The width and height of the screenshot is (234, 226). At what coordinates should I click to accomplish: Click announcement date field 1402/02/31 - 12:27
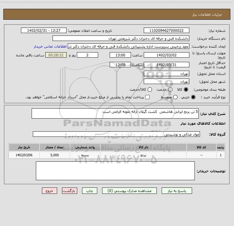pyautogui.click(x=44, y=30)
